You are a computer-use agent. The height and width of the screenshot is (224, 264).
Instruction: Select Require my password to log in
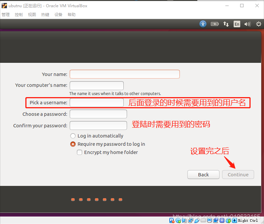pyautogui.click(x=108, y=144)
